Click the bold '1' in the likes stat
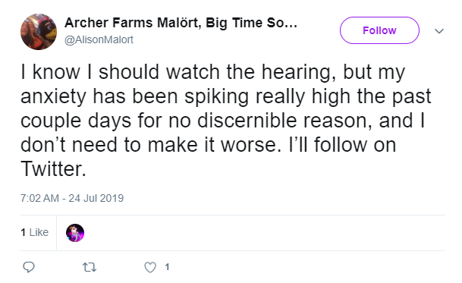Screen dimensions: 462x283 tap(24, 232)
